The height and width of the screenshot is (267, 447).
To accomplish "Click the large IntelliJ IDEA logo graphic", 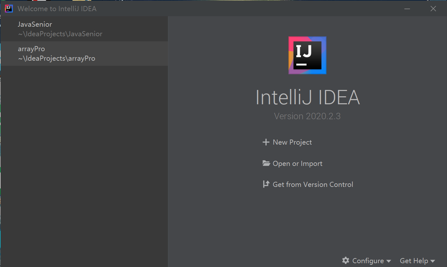I will tap(307, 55).
